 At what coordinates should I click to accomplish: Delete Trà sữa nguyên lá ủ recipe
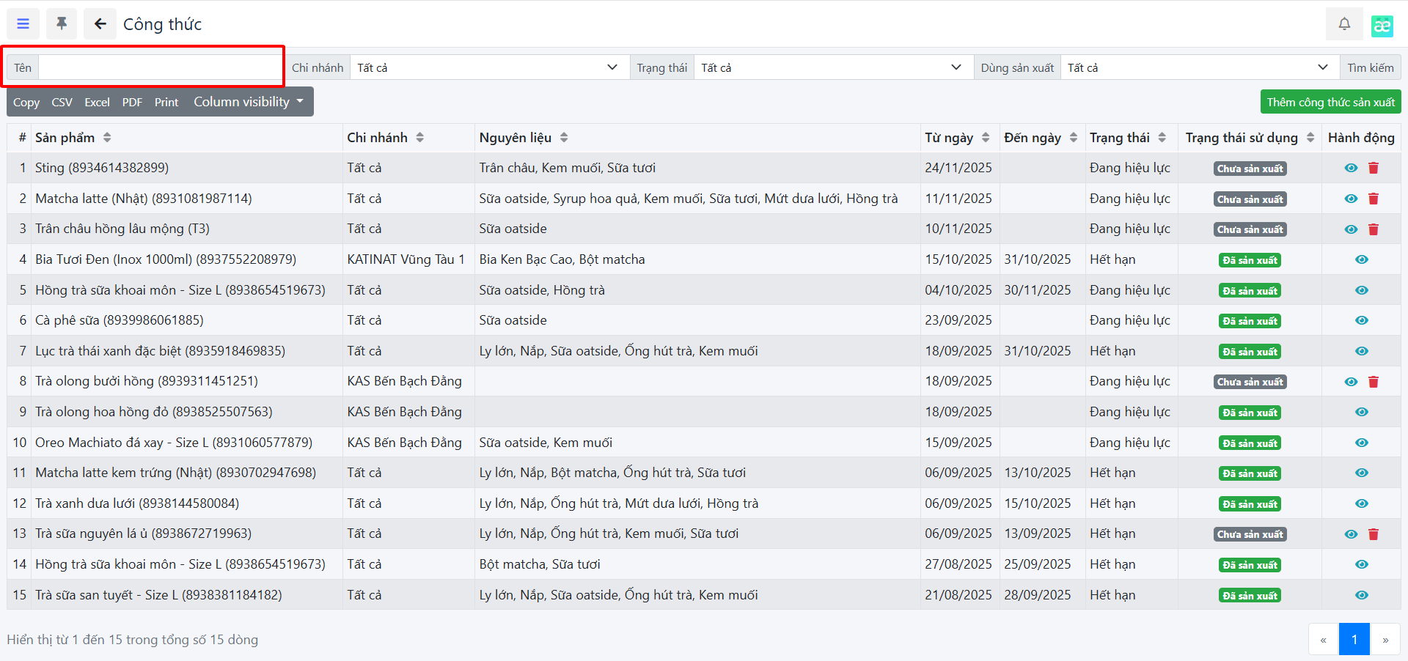point(1373,534)
